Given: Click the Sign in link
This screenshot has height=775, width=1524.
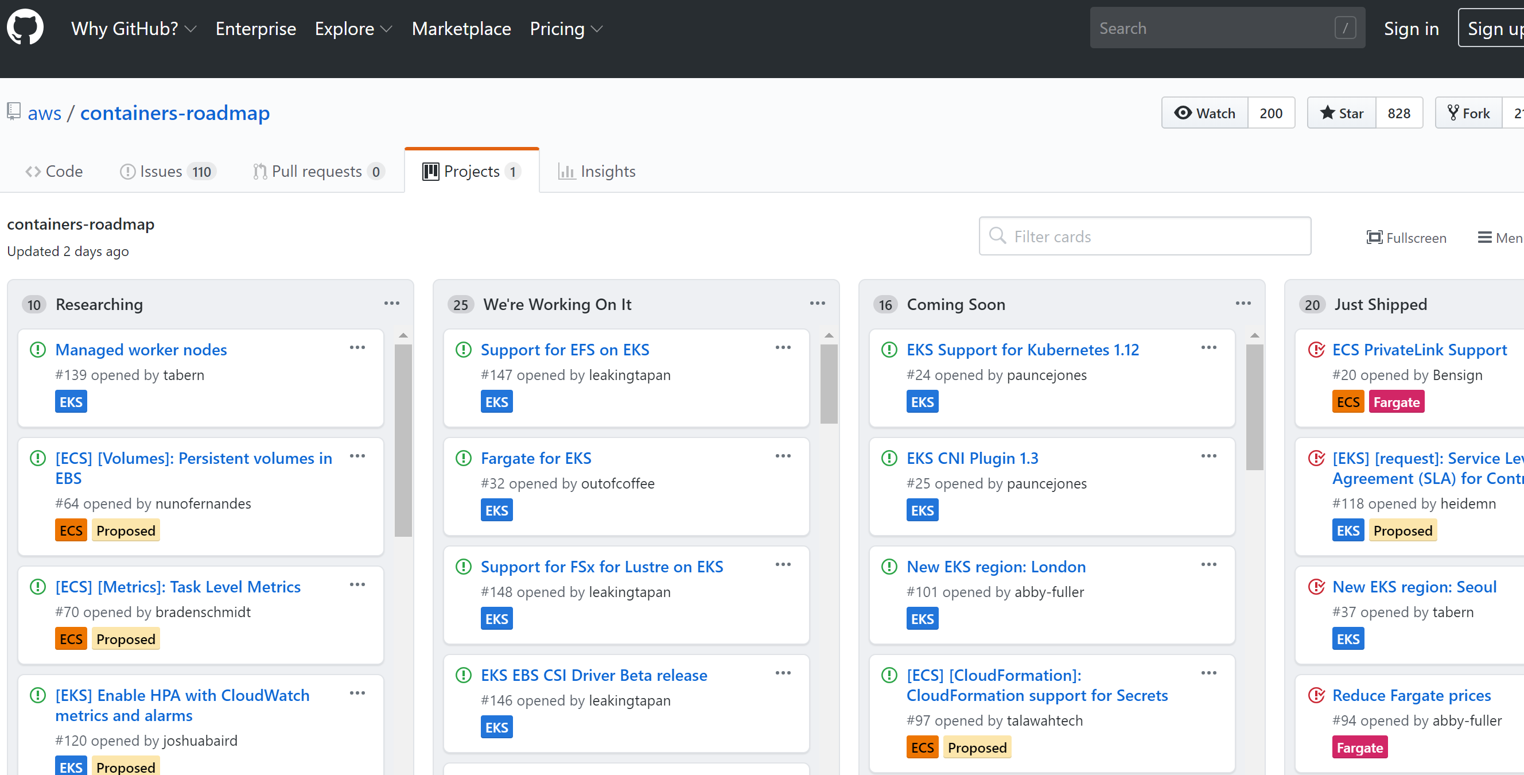Looking at the screenshot, I should click(x=1410, y=29).
